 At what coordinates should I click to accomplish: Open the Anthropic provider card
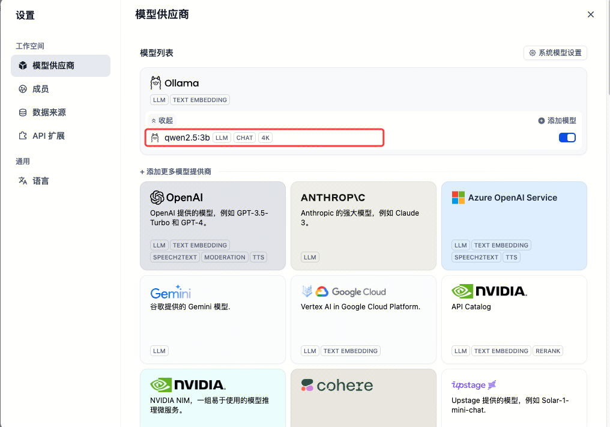363,225
